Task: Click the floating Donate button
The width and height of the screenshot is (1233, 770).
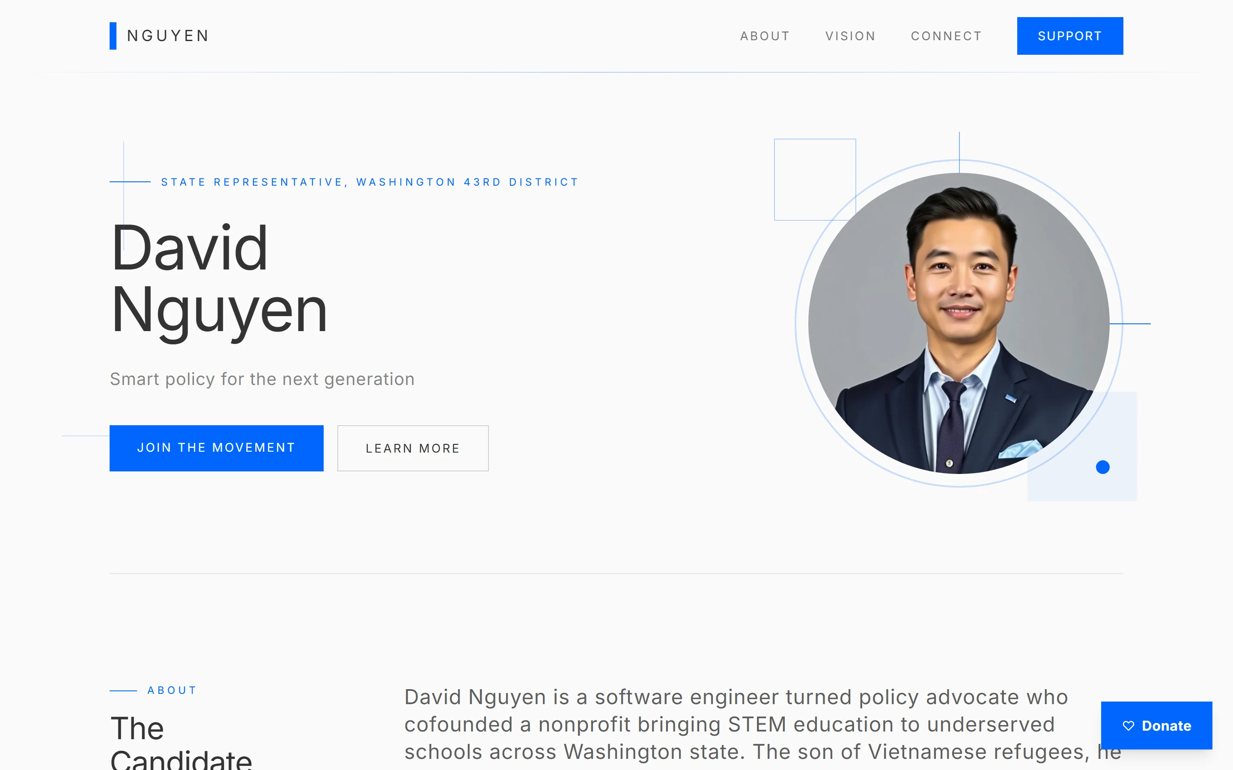Action: pyautogui.click(x=1156, y=726)
